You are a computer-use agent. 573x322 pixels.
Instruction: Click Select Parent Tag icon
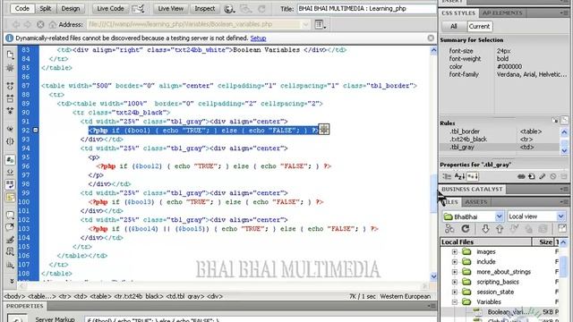pyautogui.click(x=10, y=129)
